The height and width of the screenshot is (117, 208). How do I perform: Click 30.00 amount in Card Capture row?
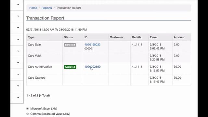pyautogui.click(x=177, y=78)
